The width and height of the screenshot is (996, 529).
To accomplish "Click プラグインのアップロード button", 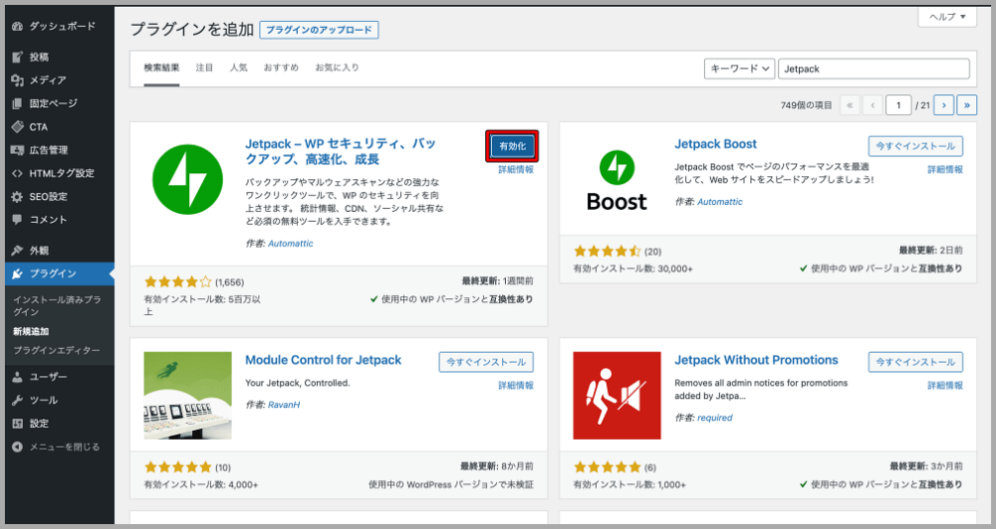I will [x=319, y=30].
